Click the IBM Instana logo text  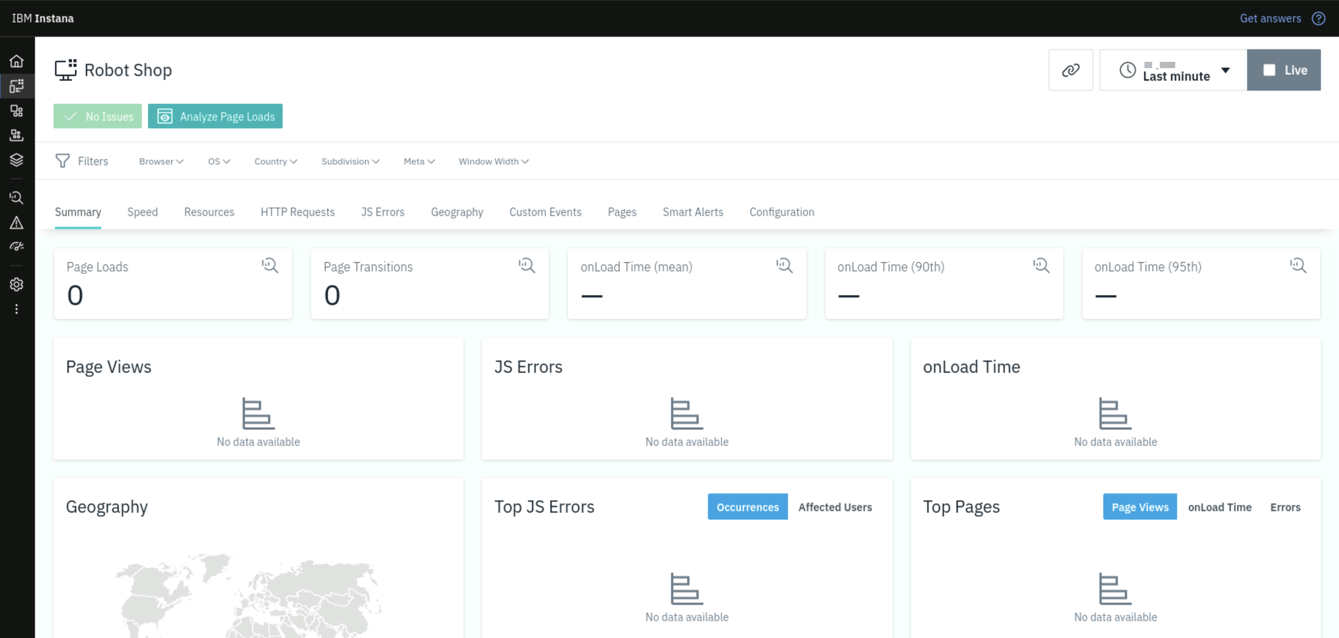43,18
